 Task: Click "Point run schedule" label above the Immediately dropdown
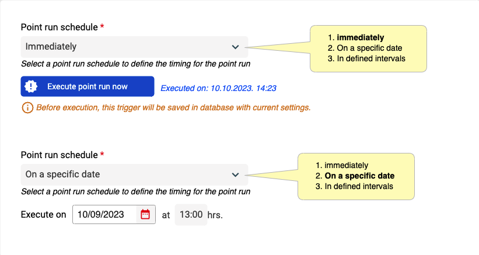click(59, 27)
